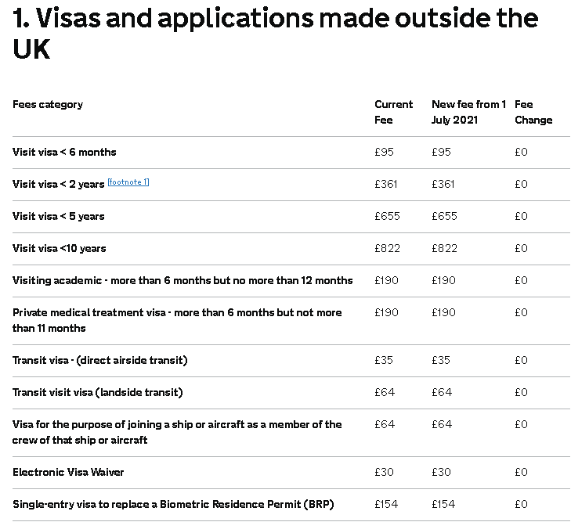Viewport: 571px width, 522px height.
Task: Select 'Transit visa - (direct airside transit)' text
Action: tap(99, 360)
